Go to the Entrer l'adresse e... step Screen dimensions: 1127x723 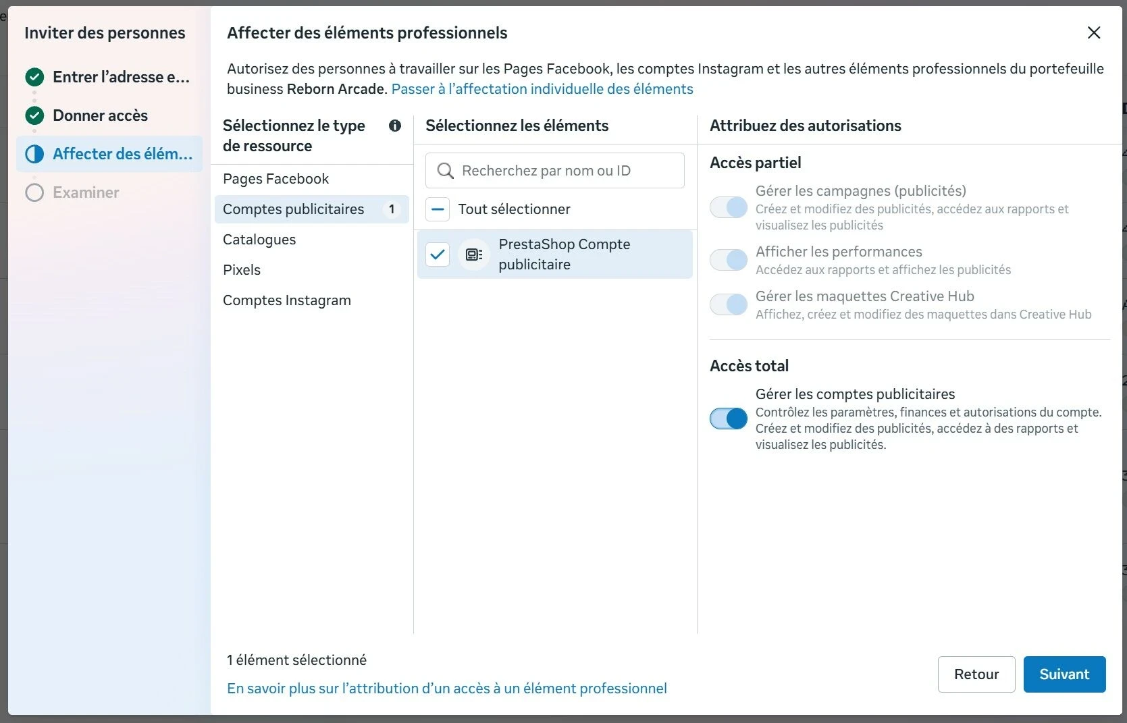pos(109,77)
